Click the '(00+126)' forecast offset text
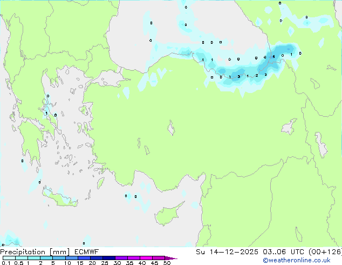Viewport: 342px width, 265px height. point(325,252)
